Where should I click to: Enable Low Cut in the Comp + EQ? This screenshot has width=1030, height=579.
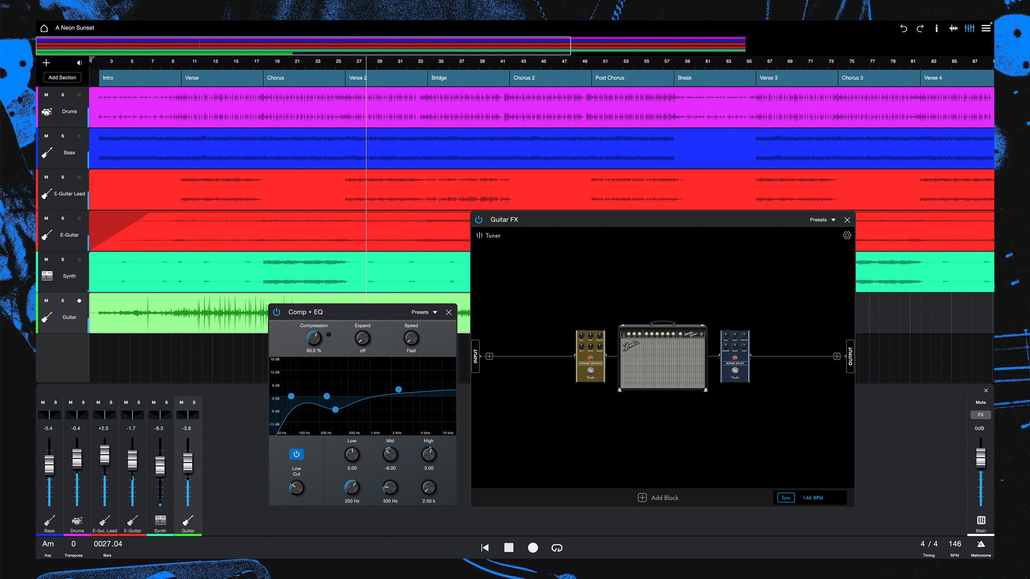(x=296, y=454)
